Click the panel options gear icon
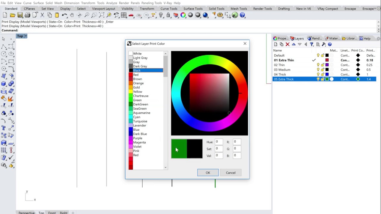The height and width of the screenshot is (214, 381). (x=378, y=39)
